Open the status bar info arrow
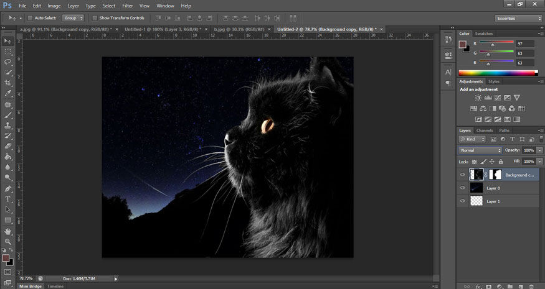545x289 pixels. (x=116, y=278)
